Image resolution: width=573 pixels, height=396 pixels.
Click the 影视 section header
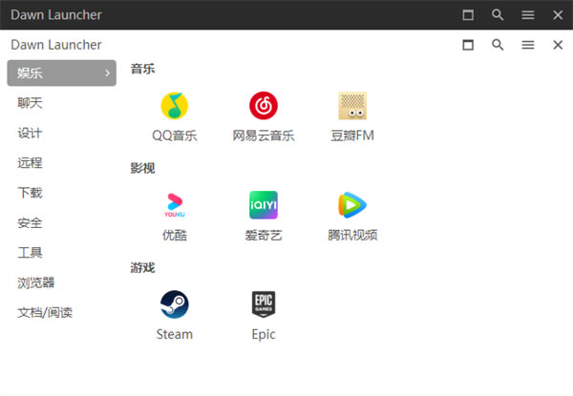142,168
